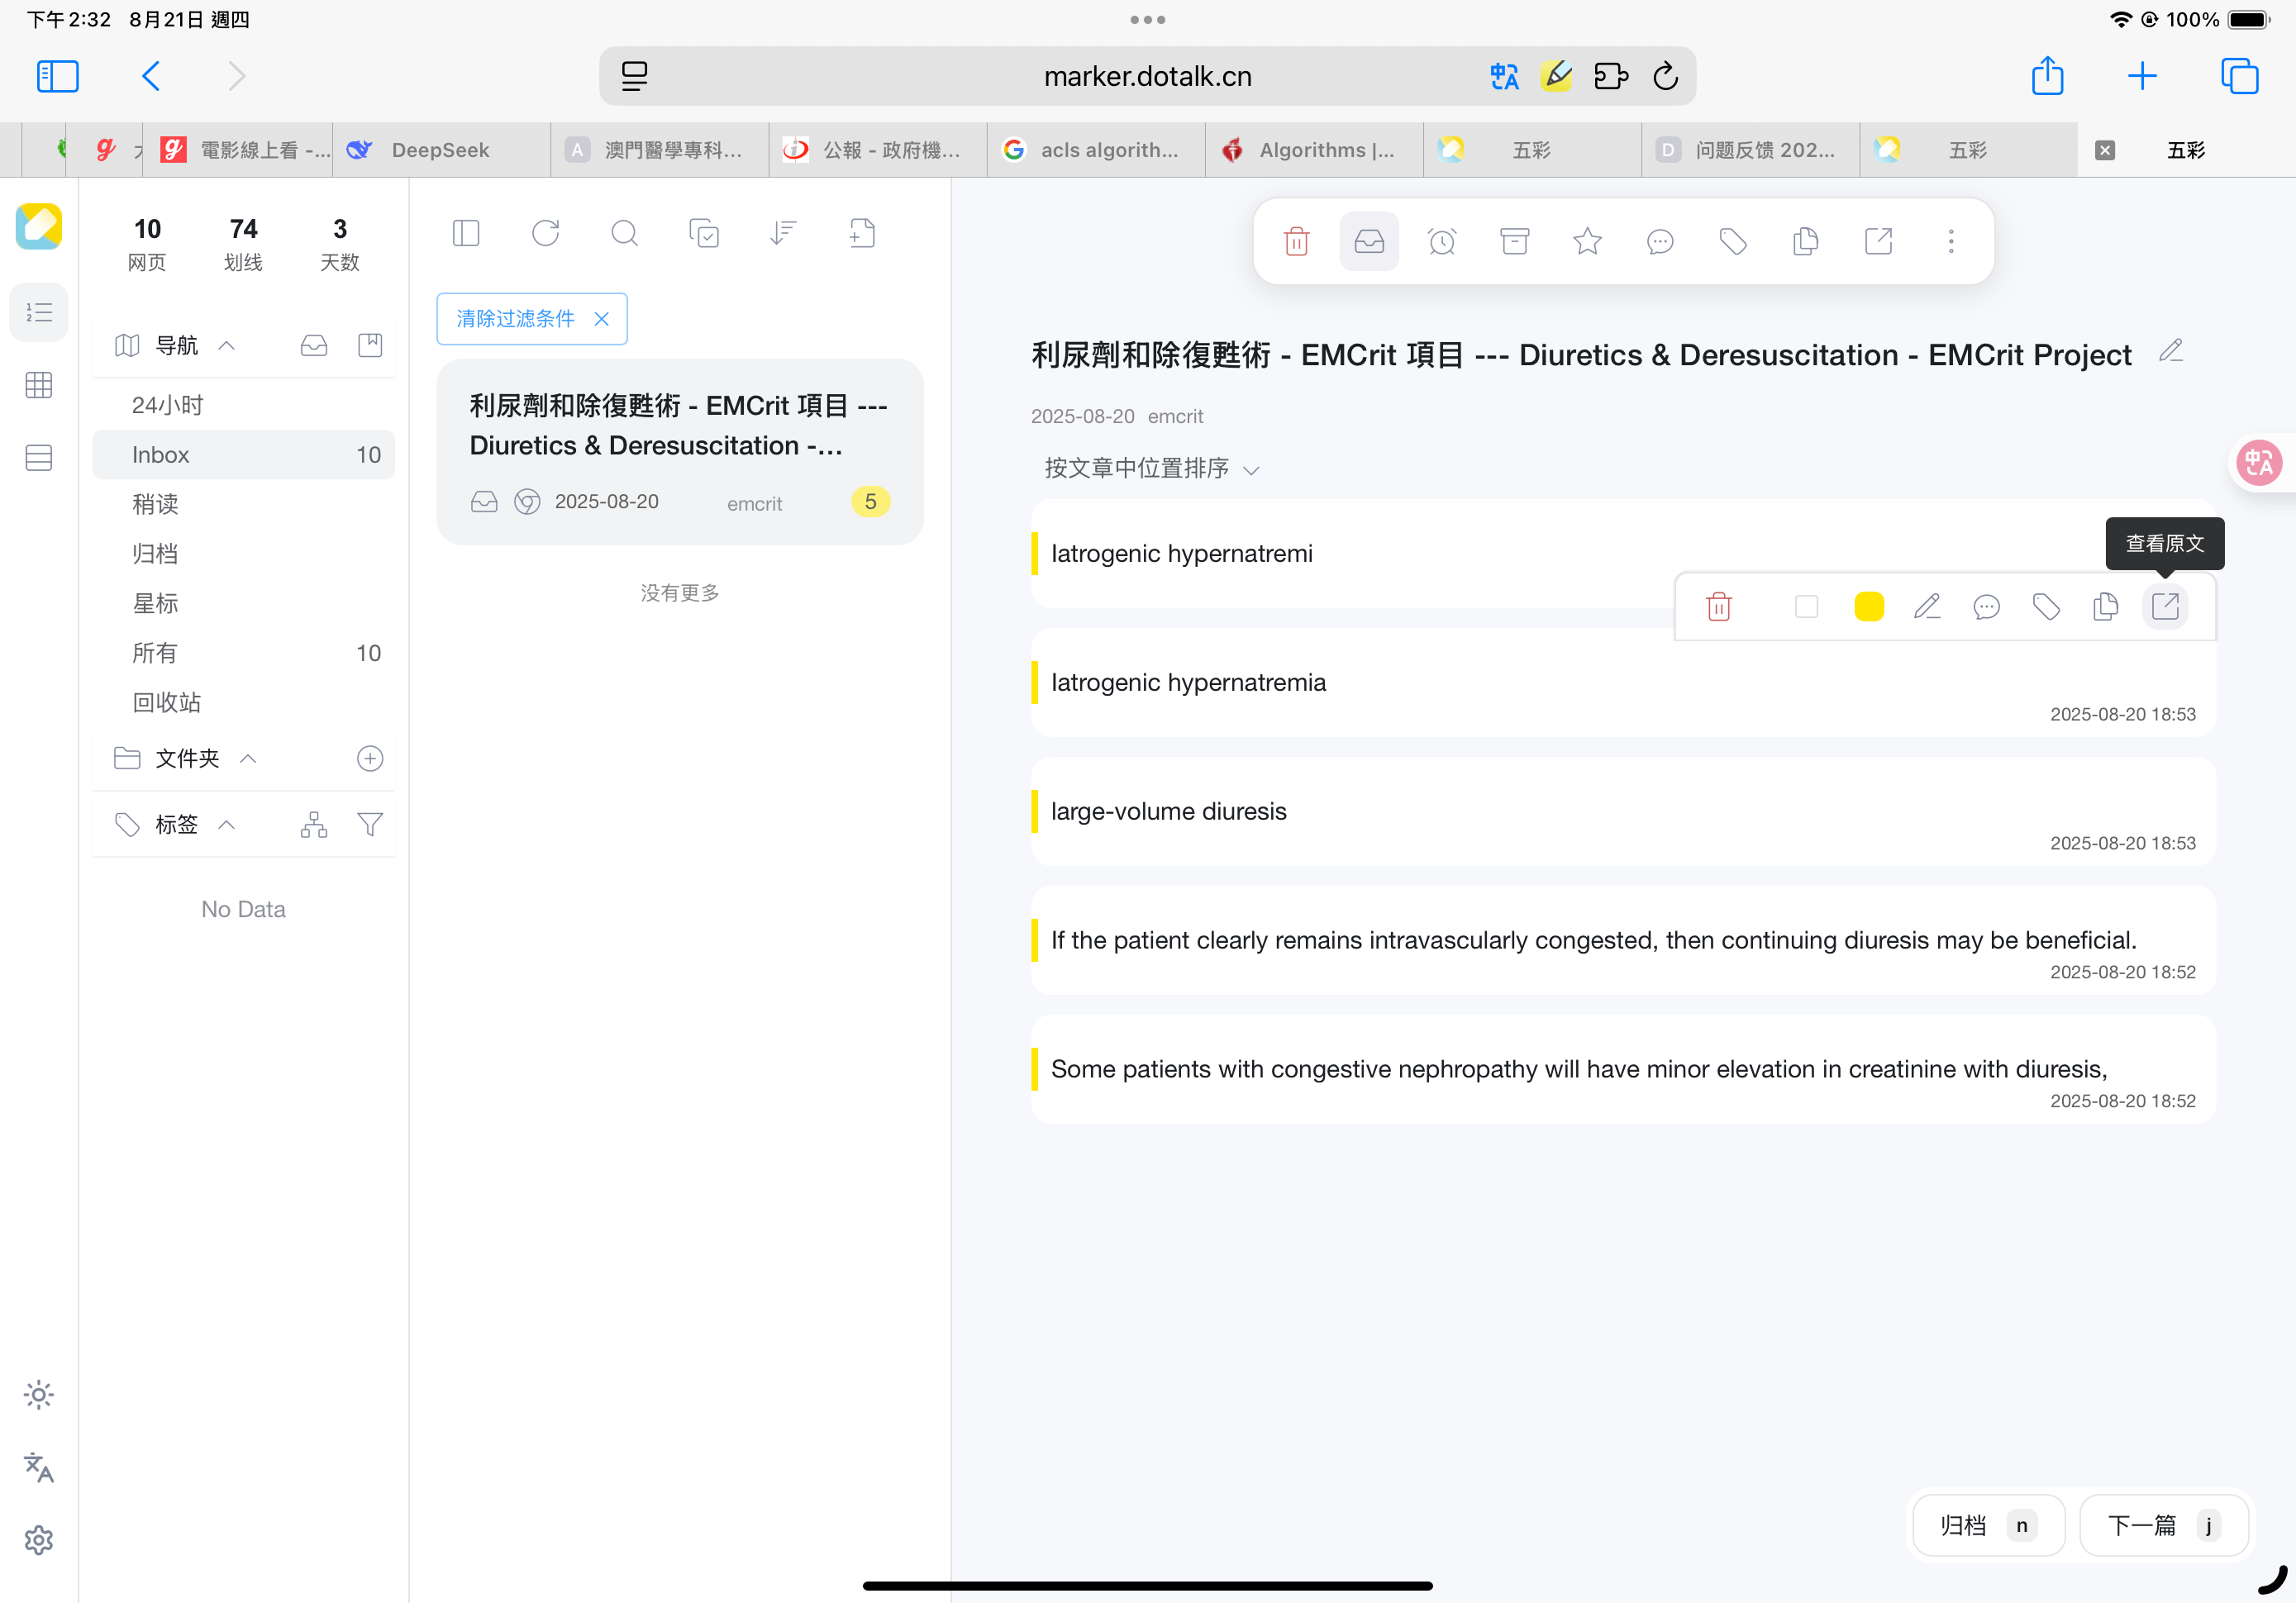Select Inbox in navigation
This screenshot has width=2296, height=1603.
pyautogui.click(x=244, y=455)
